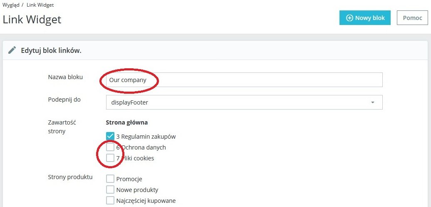Tick the Pliki cookies checkbox
The image size is (431, 207).
click(x=110, y=158)
